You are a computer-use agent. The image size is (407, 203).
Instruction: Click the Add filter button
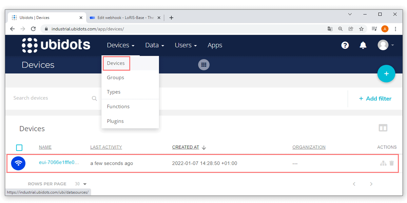(x=375, y=98)
